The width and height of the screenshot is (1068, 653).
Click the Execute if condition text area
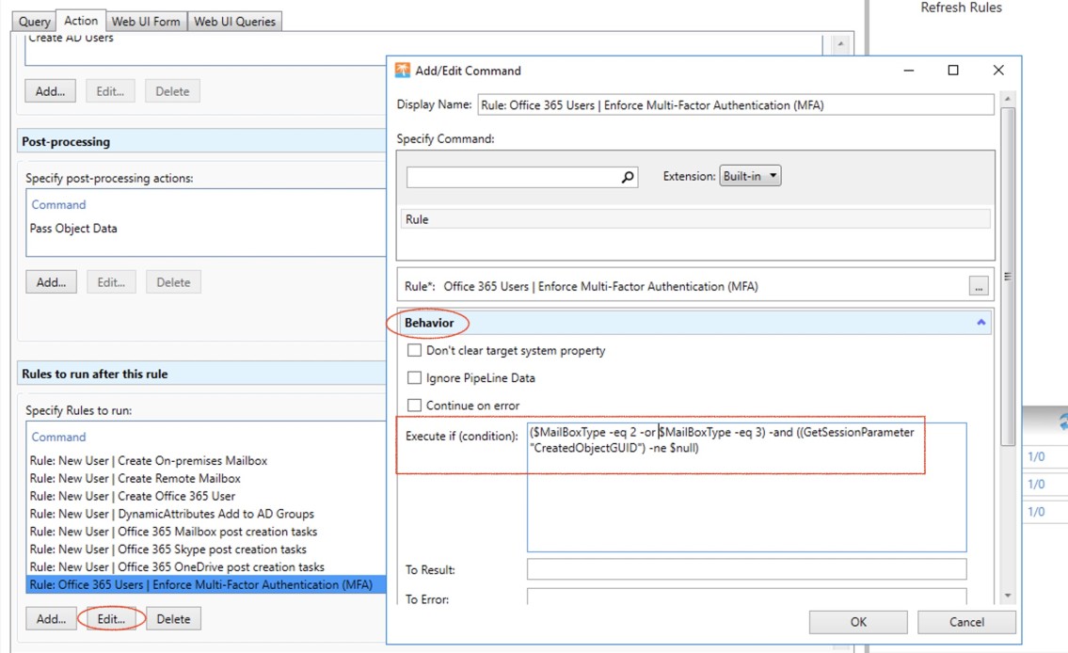(x=746, y=486)
